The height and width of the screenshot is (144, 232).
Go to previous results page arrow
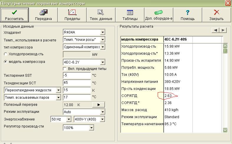[215, 30]
